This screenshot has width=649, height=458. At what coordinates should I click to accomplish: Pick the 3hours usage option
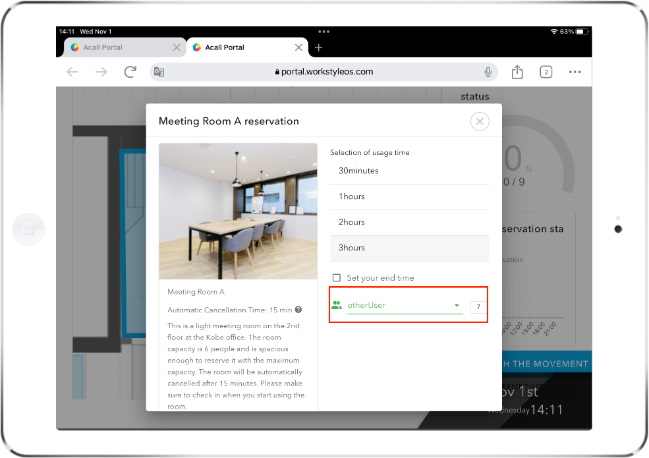[409, 248]
